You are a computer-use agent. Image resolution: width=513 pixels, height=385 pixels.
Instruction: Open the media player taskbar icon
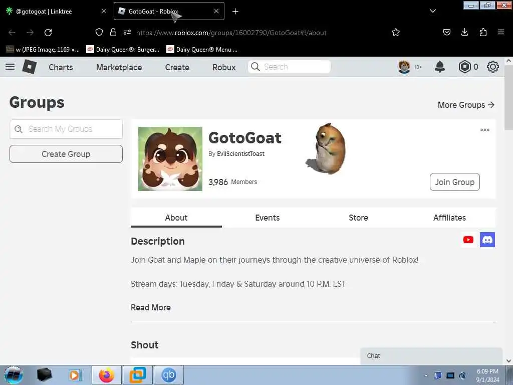74,375
